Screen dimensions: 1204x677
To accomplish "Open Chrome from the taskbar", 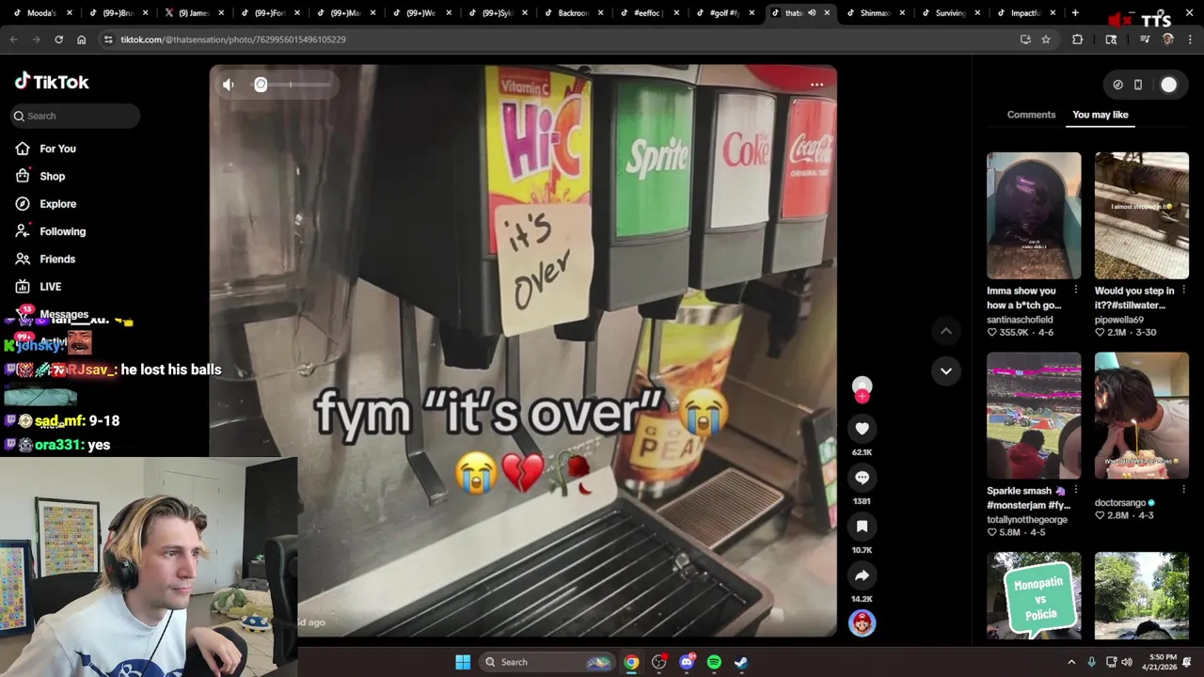I will tap(631, 662).
